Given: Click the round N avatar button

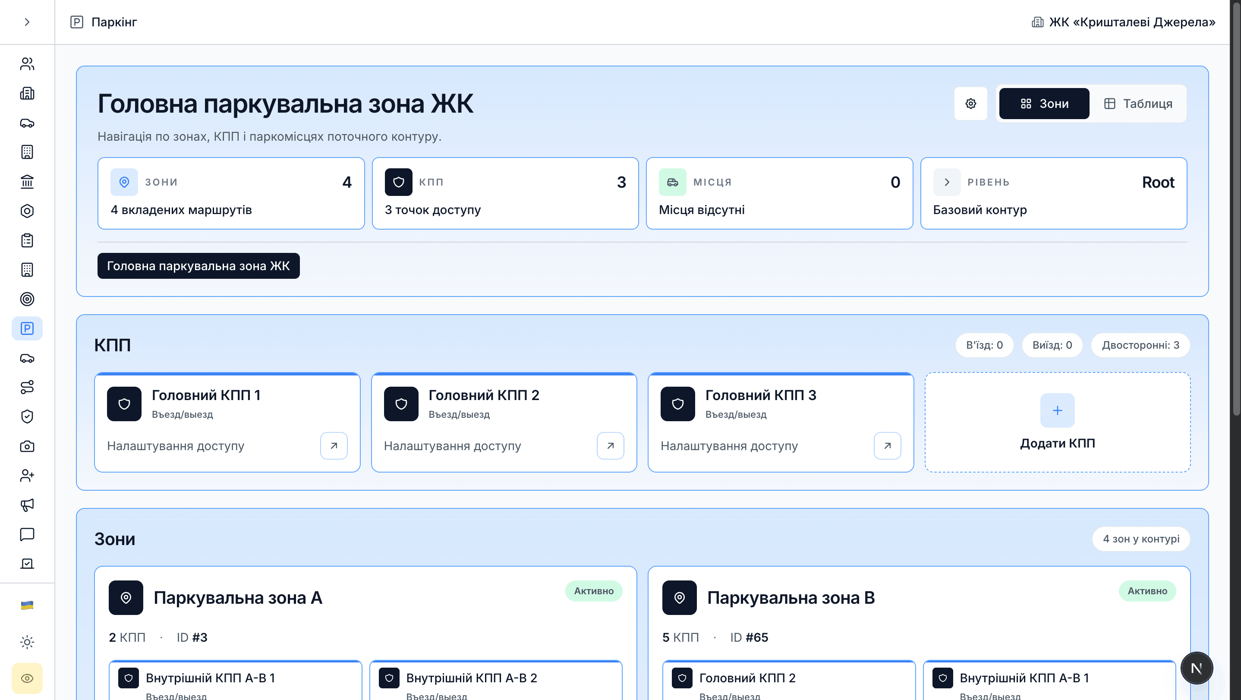Looking at the screenshot, I should tap(1197, 668).
